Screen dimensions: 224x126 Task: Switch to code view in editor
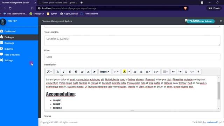pyautogui.click(x=192, y=72)
